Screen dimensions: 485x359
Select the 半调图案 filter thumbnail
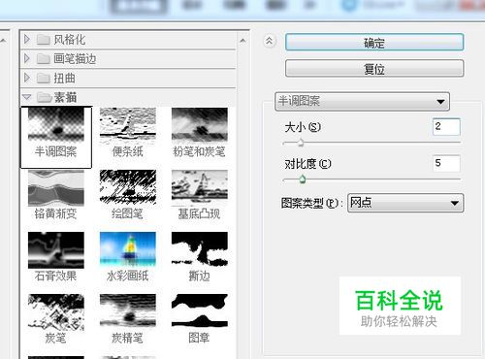click(56, 125)
